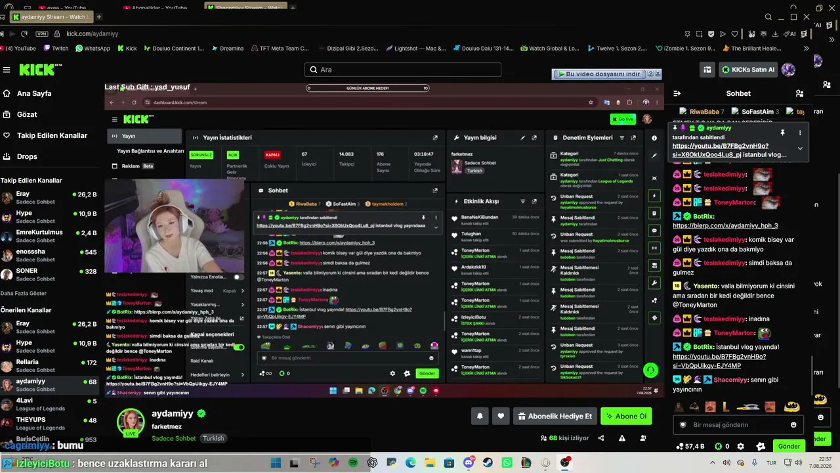Buy KICKs with KICKs Satın Al
Image resolution: width=840 pixels, height=473 pixels.
[748, 70]
